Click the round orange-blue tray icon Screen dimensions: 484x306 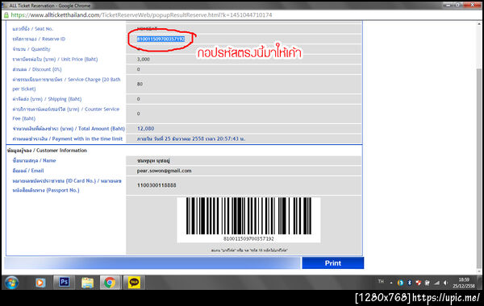coord(400,283)
